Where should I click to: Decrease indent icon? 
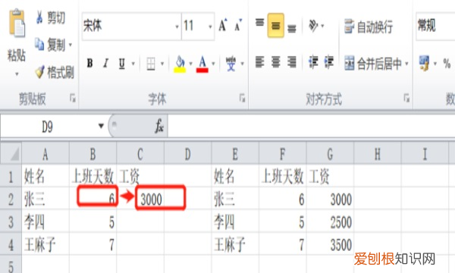tap(313, 62)
